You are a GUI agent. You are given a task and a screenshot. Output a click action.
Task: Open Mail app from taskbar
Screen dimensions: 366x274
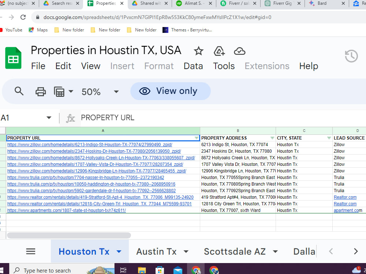[178, 270]
